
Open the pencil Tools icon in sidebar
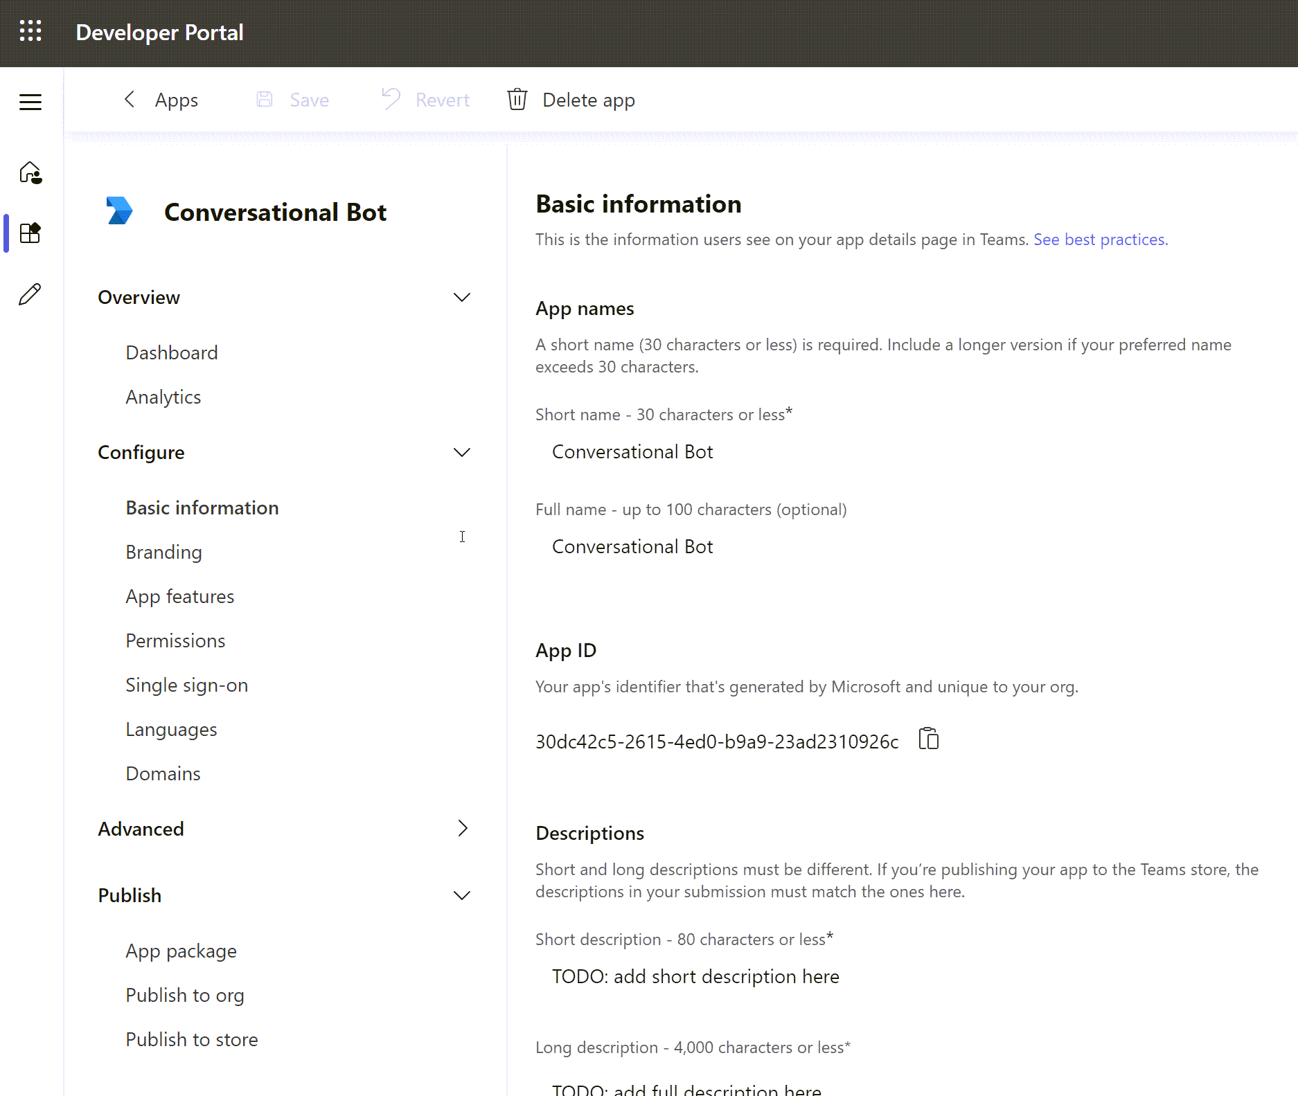click(x=30, y=294)
